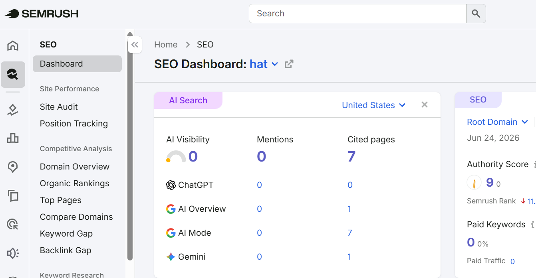Click the Site Performance section heading
This screenshot has width=536, height=278.
coord(69,89)
